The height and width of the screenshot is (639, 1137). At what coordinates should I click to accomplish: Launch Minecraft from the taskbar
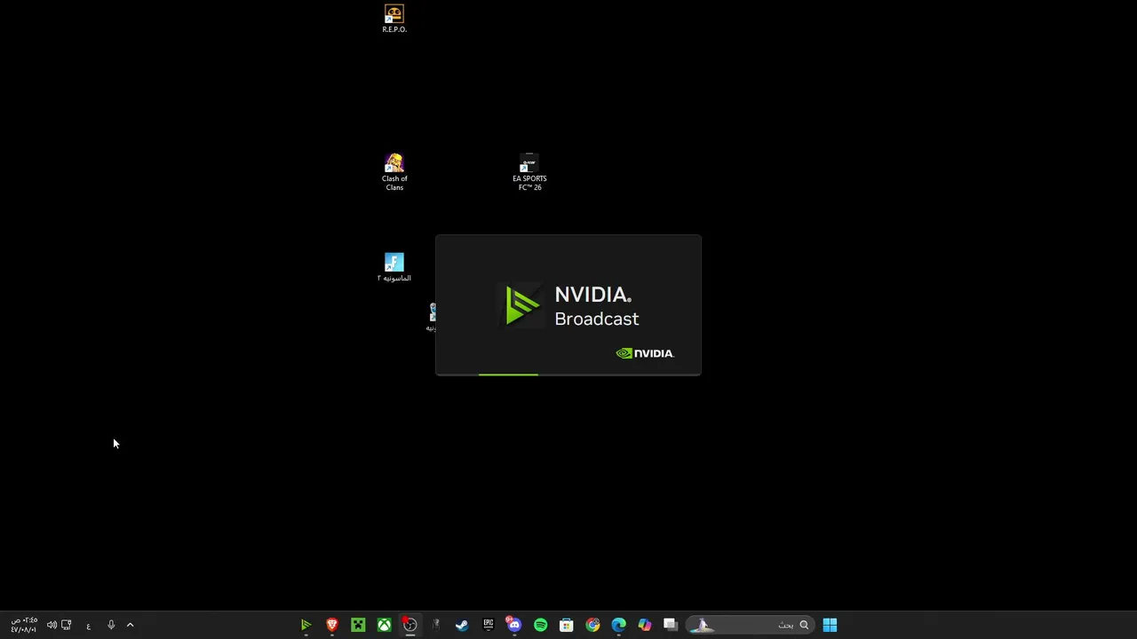(x=358, y=626)
